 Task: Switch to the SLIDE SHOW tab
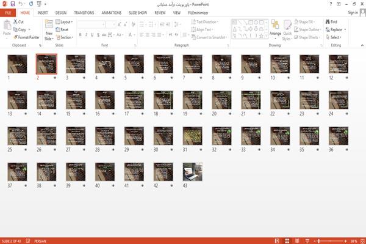click(x=138, y=13)
